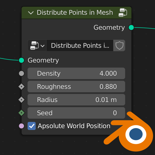This screenshot has width=155, height=155.
Task: Toggle the fake user shield icon
Action: [119, 45]
